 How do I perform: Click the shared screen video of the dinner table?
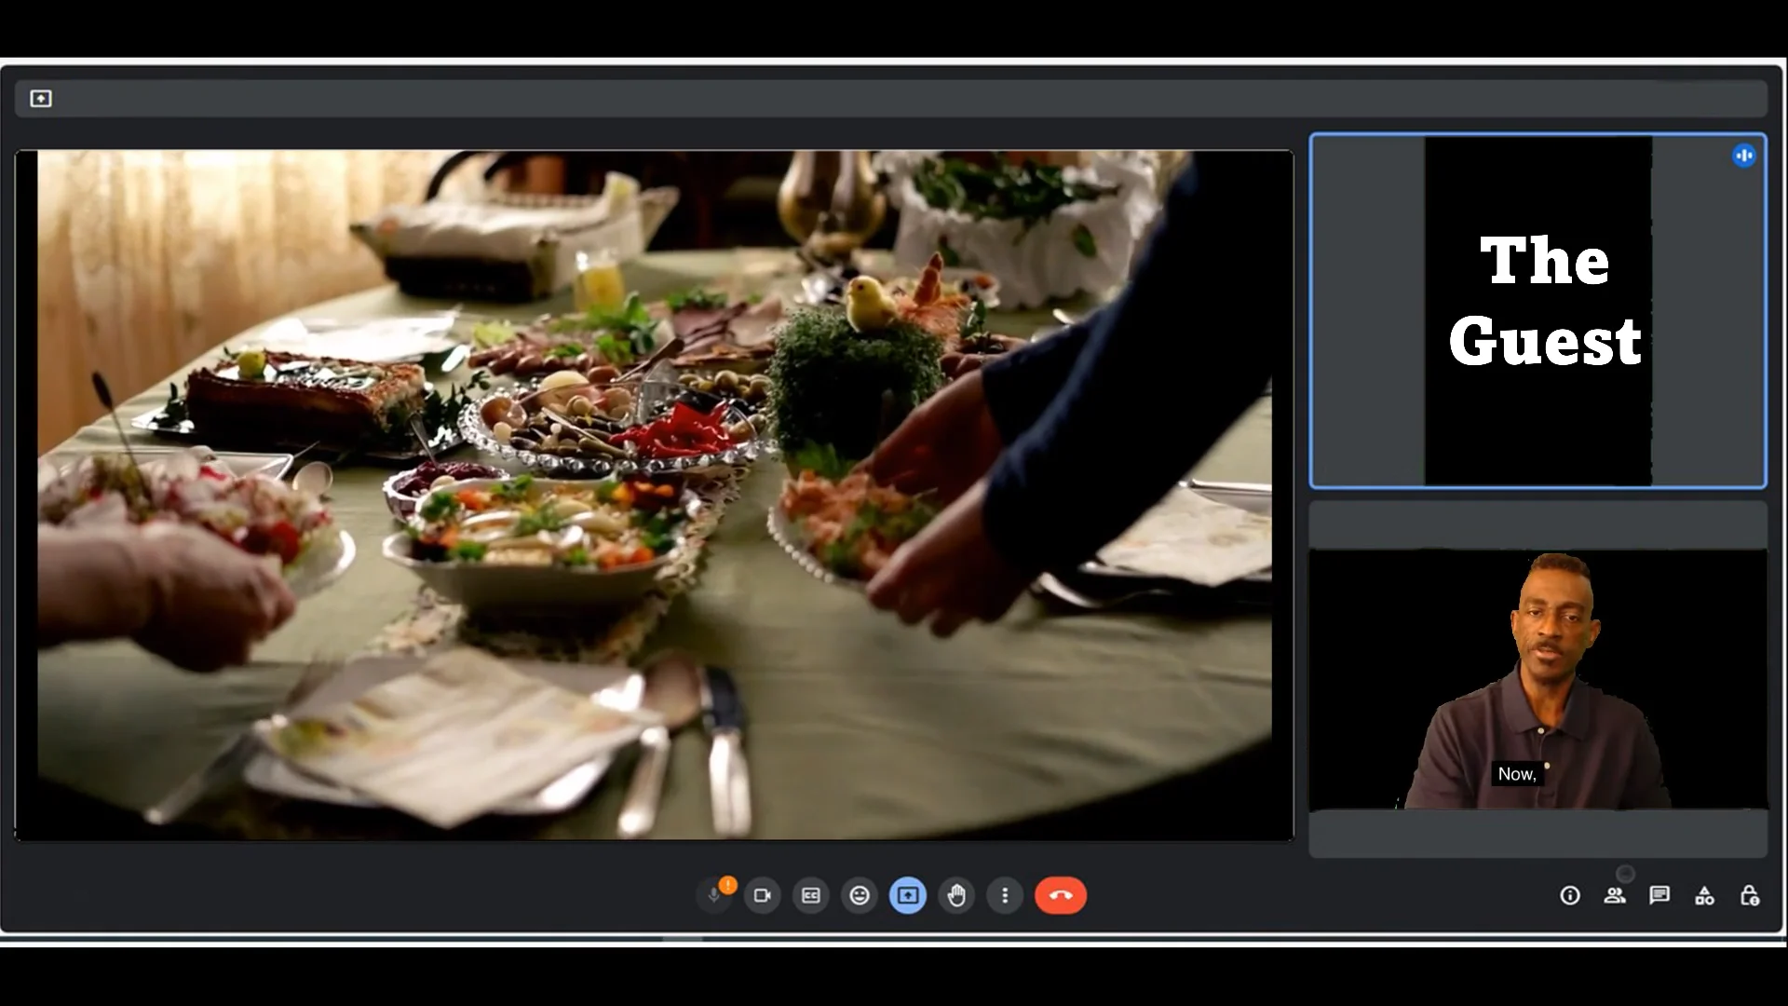(655, 495)
